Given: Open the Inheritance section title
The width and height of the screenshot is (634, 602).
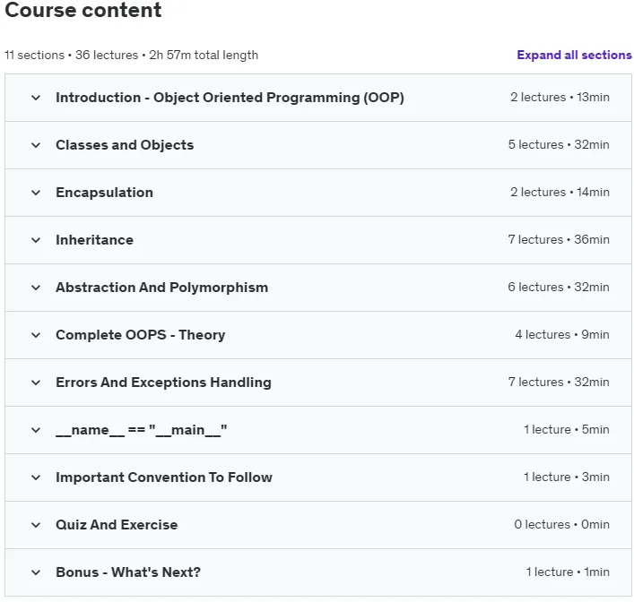Looking at the screenshot, I should click(95, 240).
